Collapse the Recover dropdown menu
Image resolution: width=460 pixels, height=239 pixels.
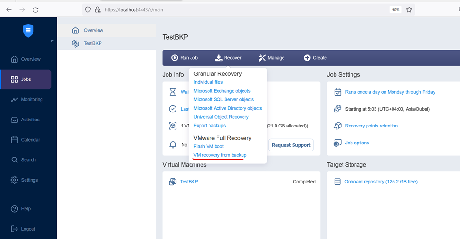point(228,58)
